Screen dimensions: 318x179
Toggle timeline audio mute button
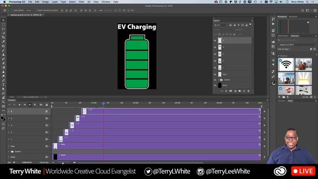(x=30, y=105)
